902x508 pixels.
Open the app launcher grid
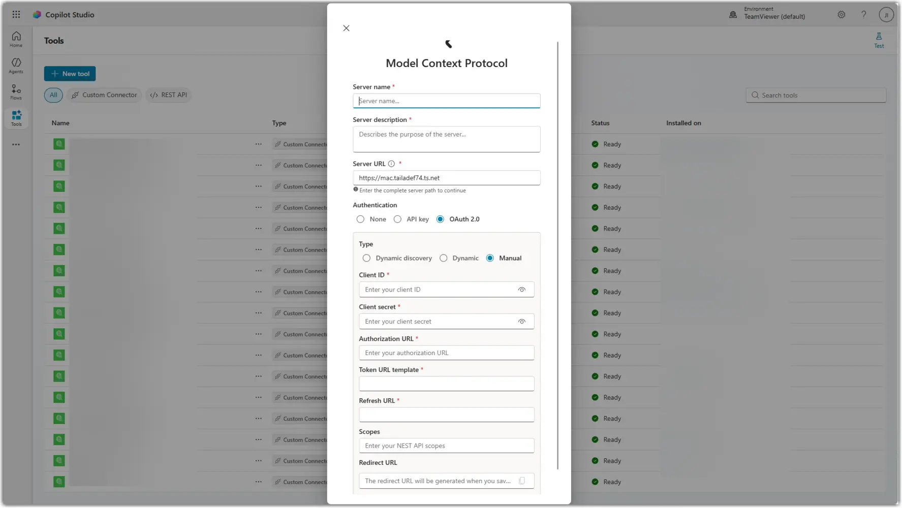16,15
